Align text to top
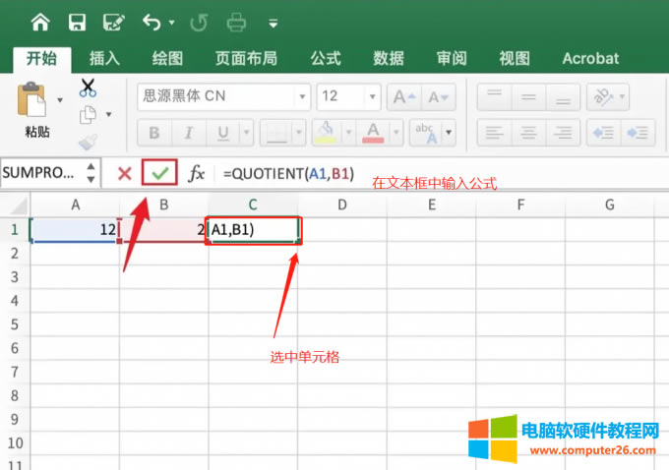This screenshot has width=669, height=470. coord(495,97)
